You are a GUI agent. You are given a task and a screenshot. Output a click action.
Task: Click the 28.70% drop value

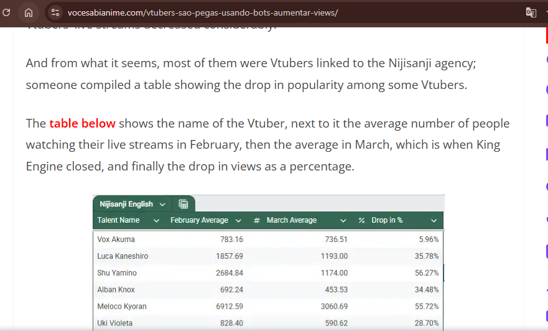click(x=427, y=324)
